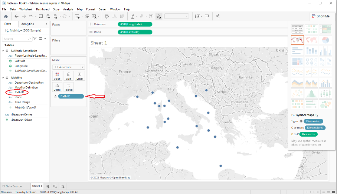
Task: Click the Search fields input box
Action: (x=14, y=39)
